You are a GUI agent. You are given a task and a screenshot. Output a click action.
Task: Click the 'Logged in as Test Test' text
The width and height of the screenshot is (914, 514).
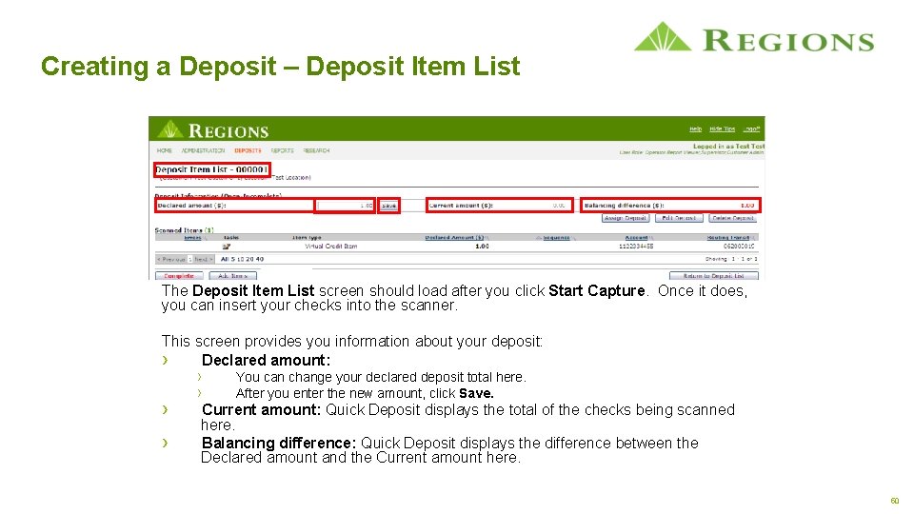pos(728,147)
